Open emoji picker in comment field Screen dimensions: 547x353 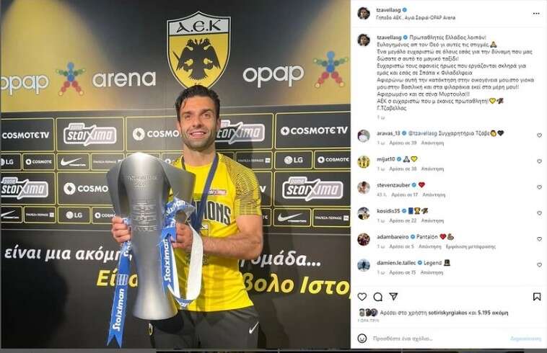pyautogui.click(x=362, y=338)
